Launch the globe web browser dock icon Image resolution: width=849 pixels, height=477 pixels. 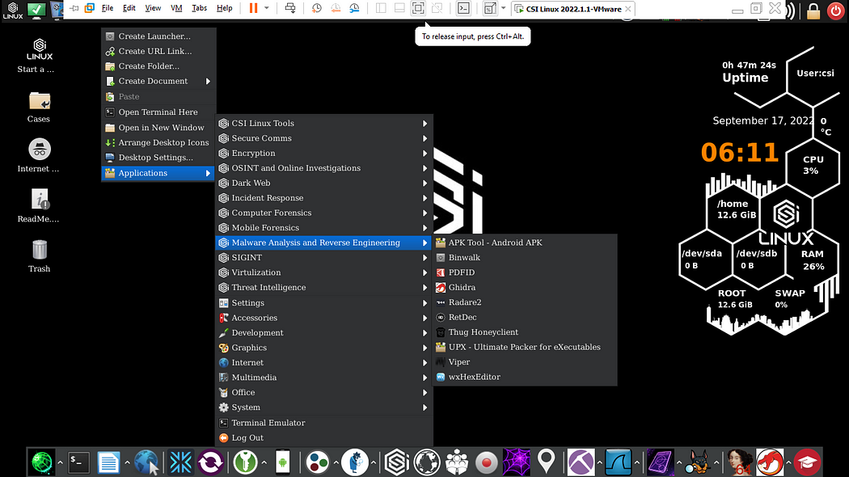point(146,462)
